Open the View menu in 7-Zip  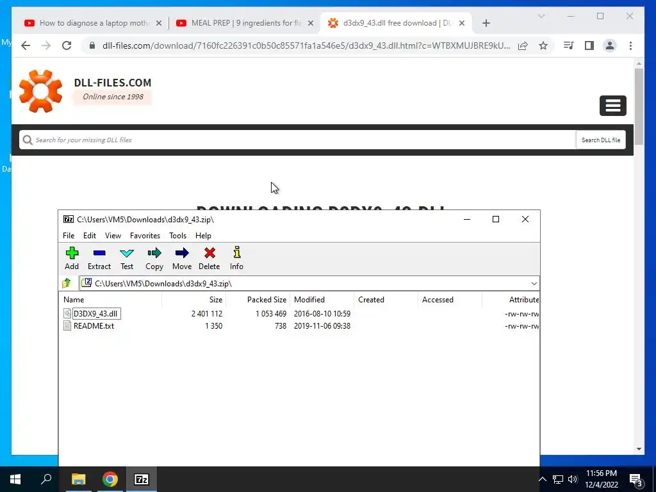pyautogui.click(x=113, y=236)
